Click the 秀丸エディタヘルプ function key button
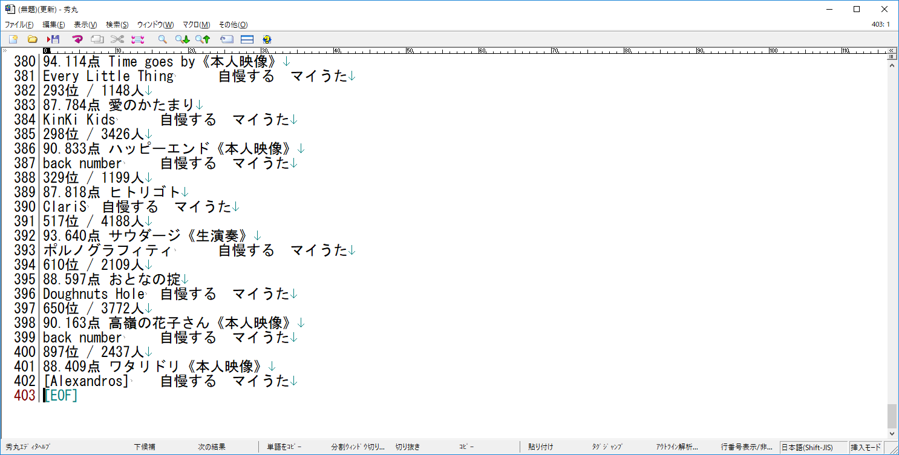The height and width of the screenshot is (455, 899). (28, 447)
